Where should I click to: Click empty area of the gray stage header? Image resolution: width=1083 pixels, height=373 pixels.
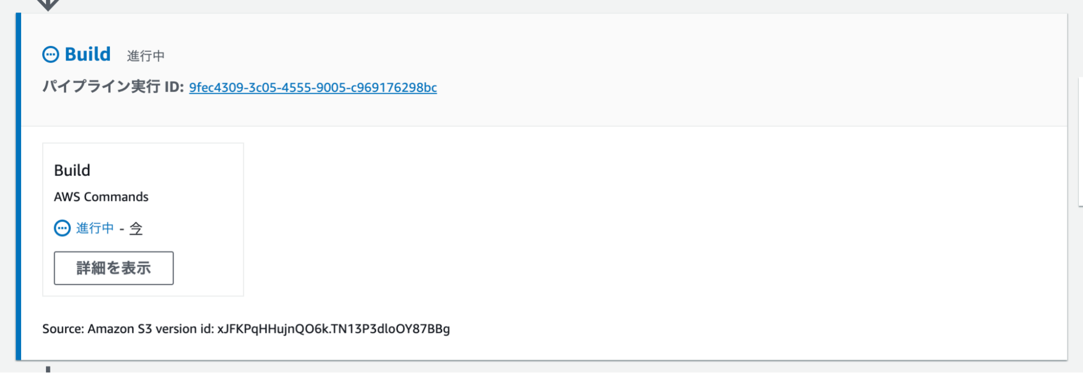[x=650, y=70]
